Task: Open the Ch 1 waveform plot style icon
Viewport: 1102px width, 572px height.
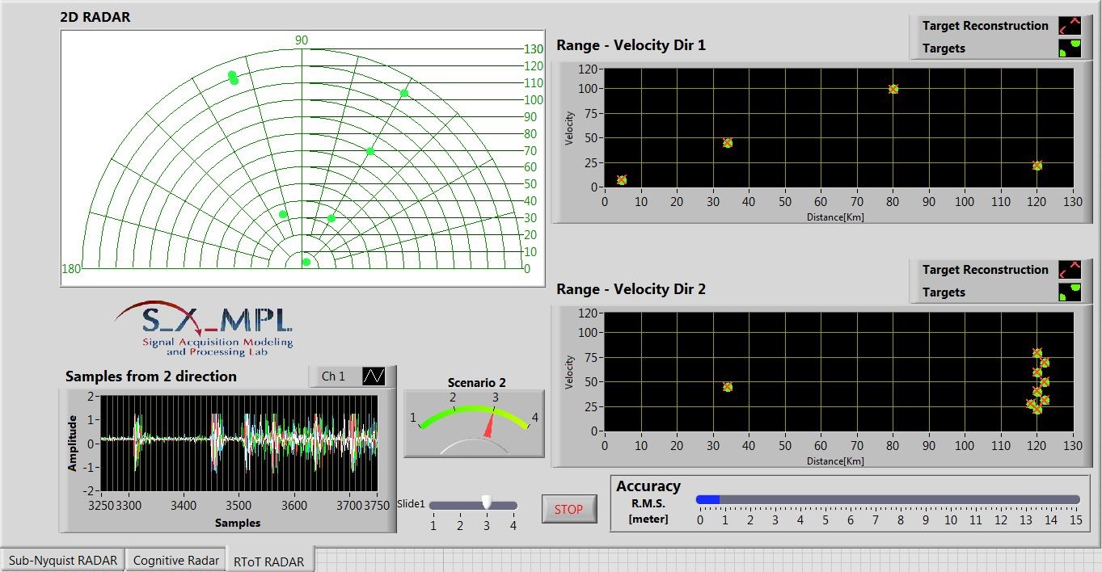Action: coord(373,376)
